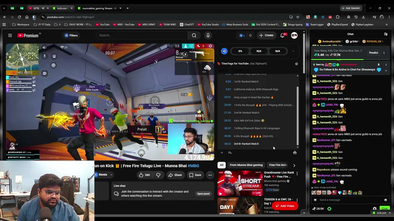Bookmark this page with the star
The image size is (394, 221).
(x=298, y=17)
